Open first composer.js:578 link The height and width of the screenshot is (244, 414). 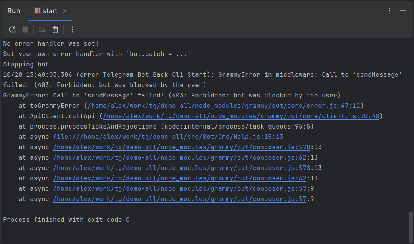coord(181,147)
